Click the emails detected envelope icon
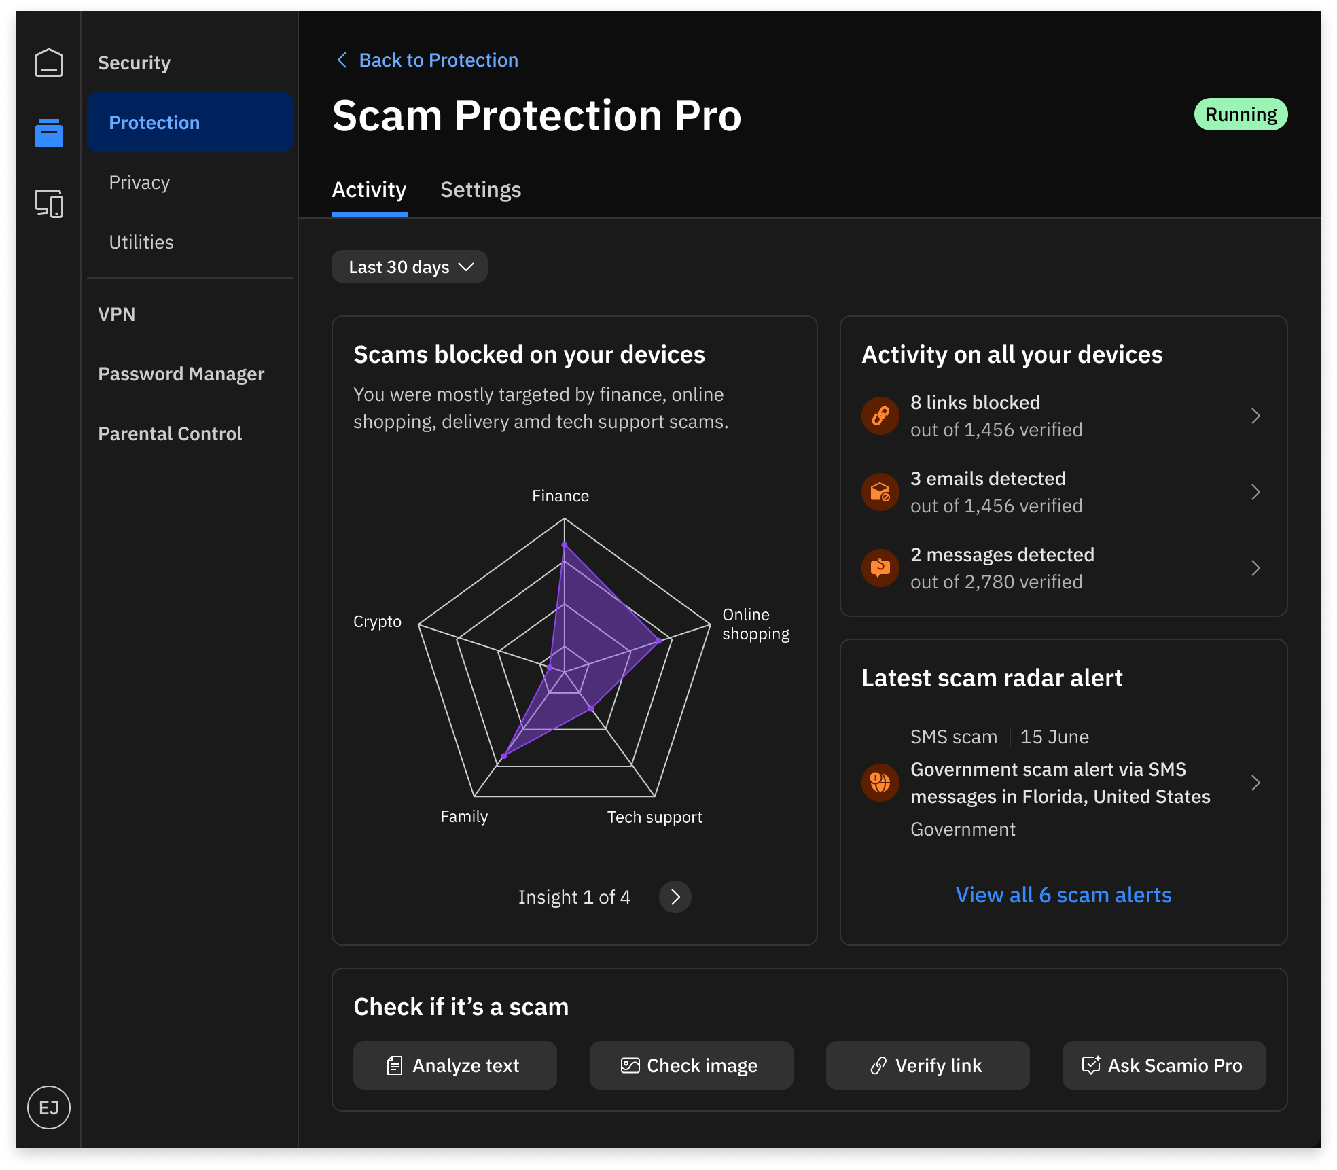This screenshot has height=1170, width=1337. coord(880,492)
